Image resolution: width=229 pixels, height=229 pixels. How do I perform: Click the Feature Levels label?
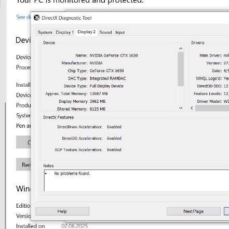pos(208,93)
